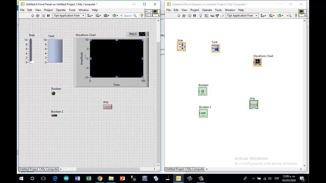
Task: Select Tank terminal in Block Diagram
Action: [x=216, y=48]
